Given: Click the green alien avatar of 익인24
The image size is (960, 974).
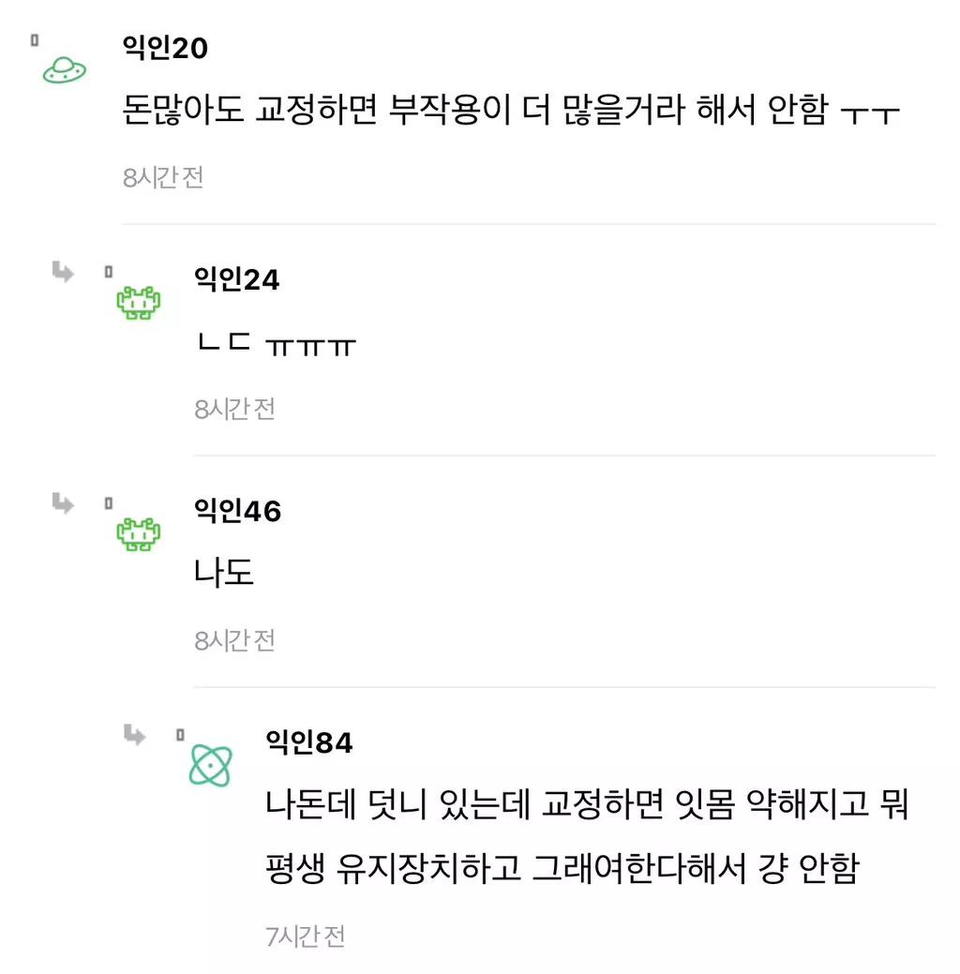Looking at the screenshot, I should [138, 302].
